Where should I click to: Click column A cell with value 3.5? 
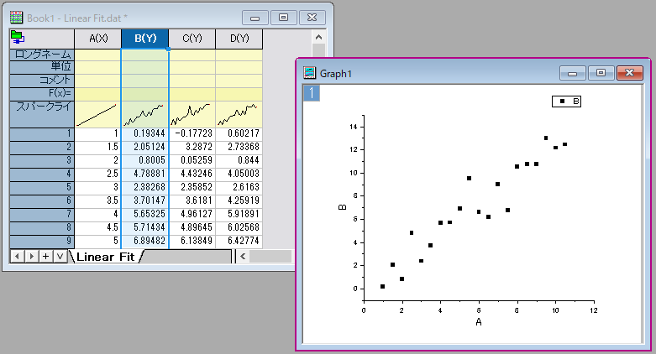point(97,200)
